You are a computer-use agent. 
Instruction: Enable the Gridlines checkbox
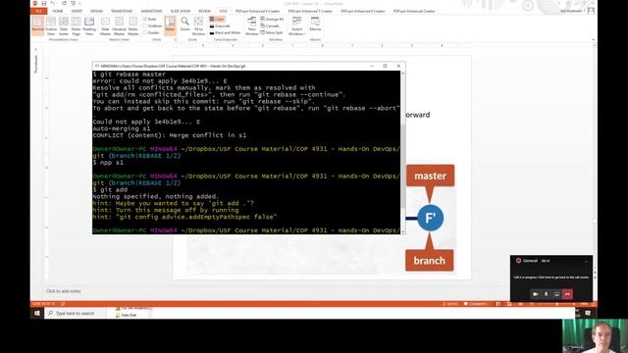153,26
